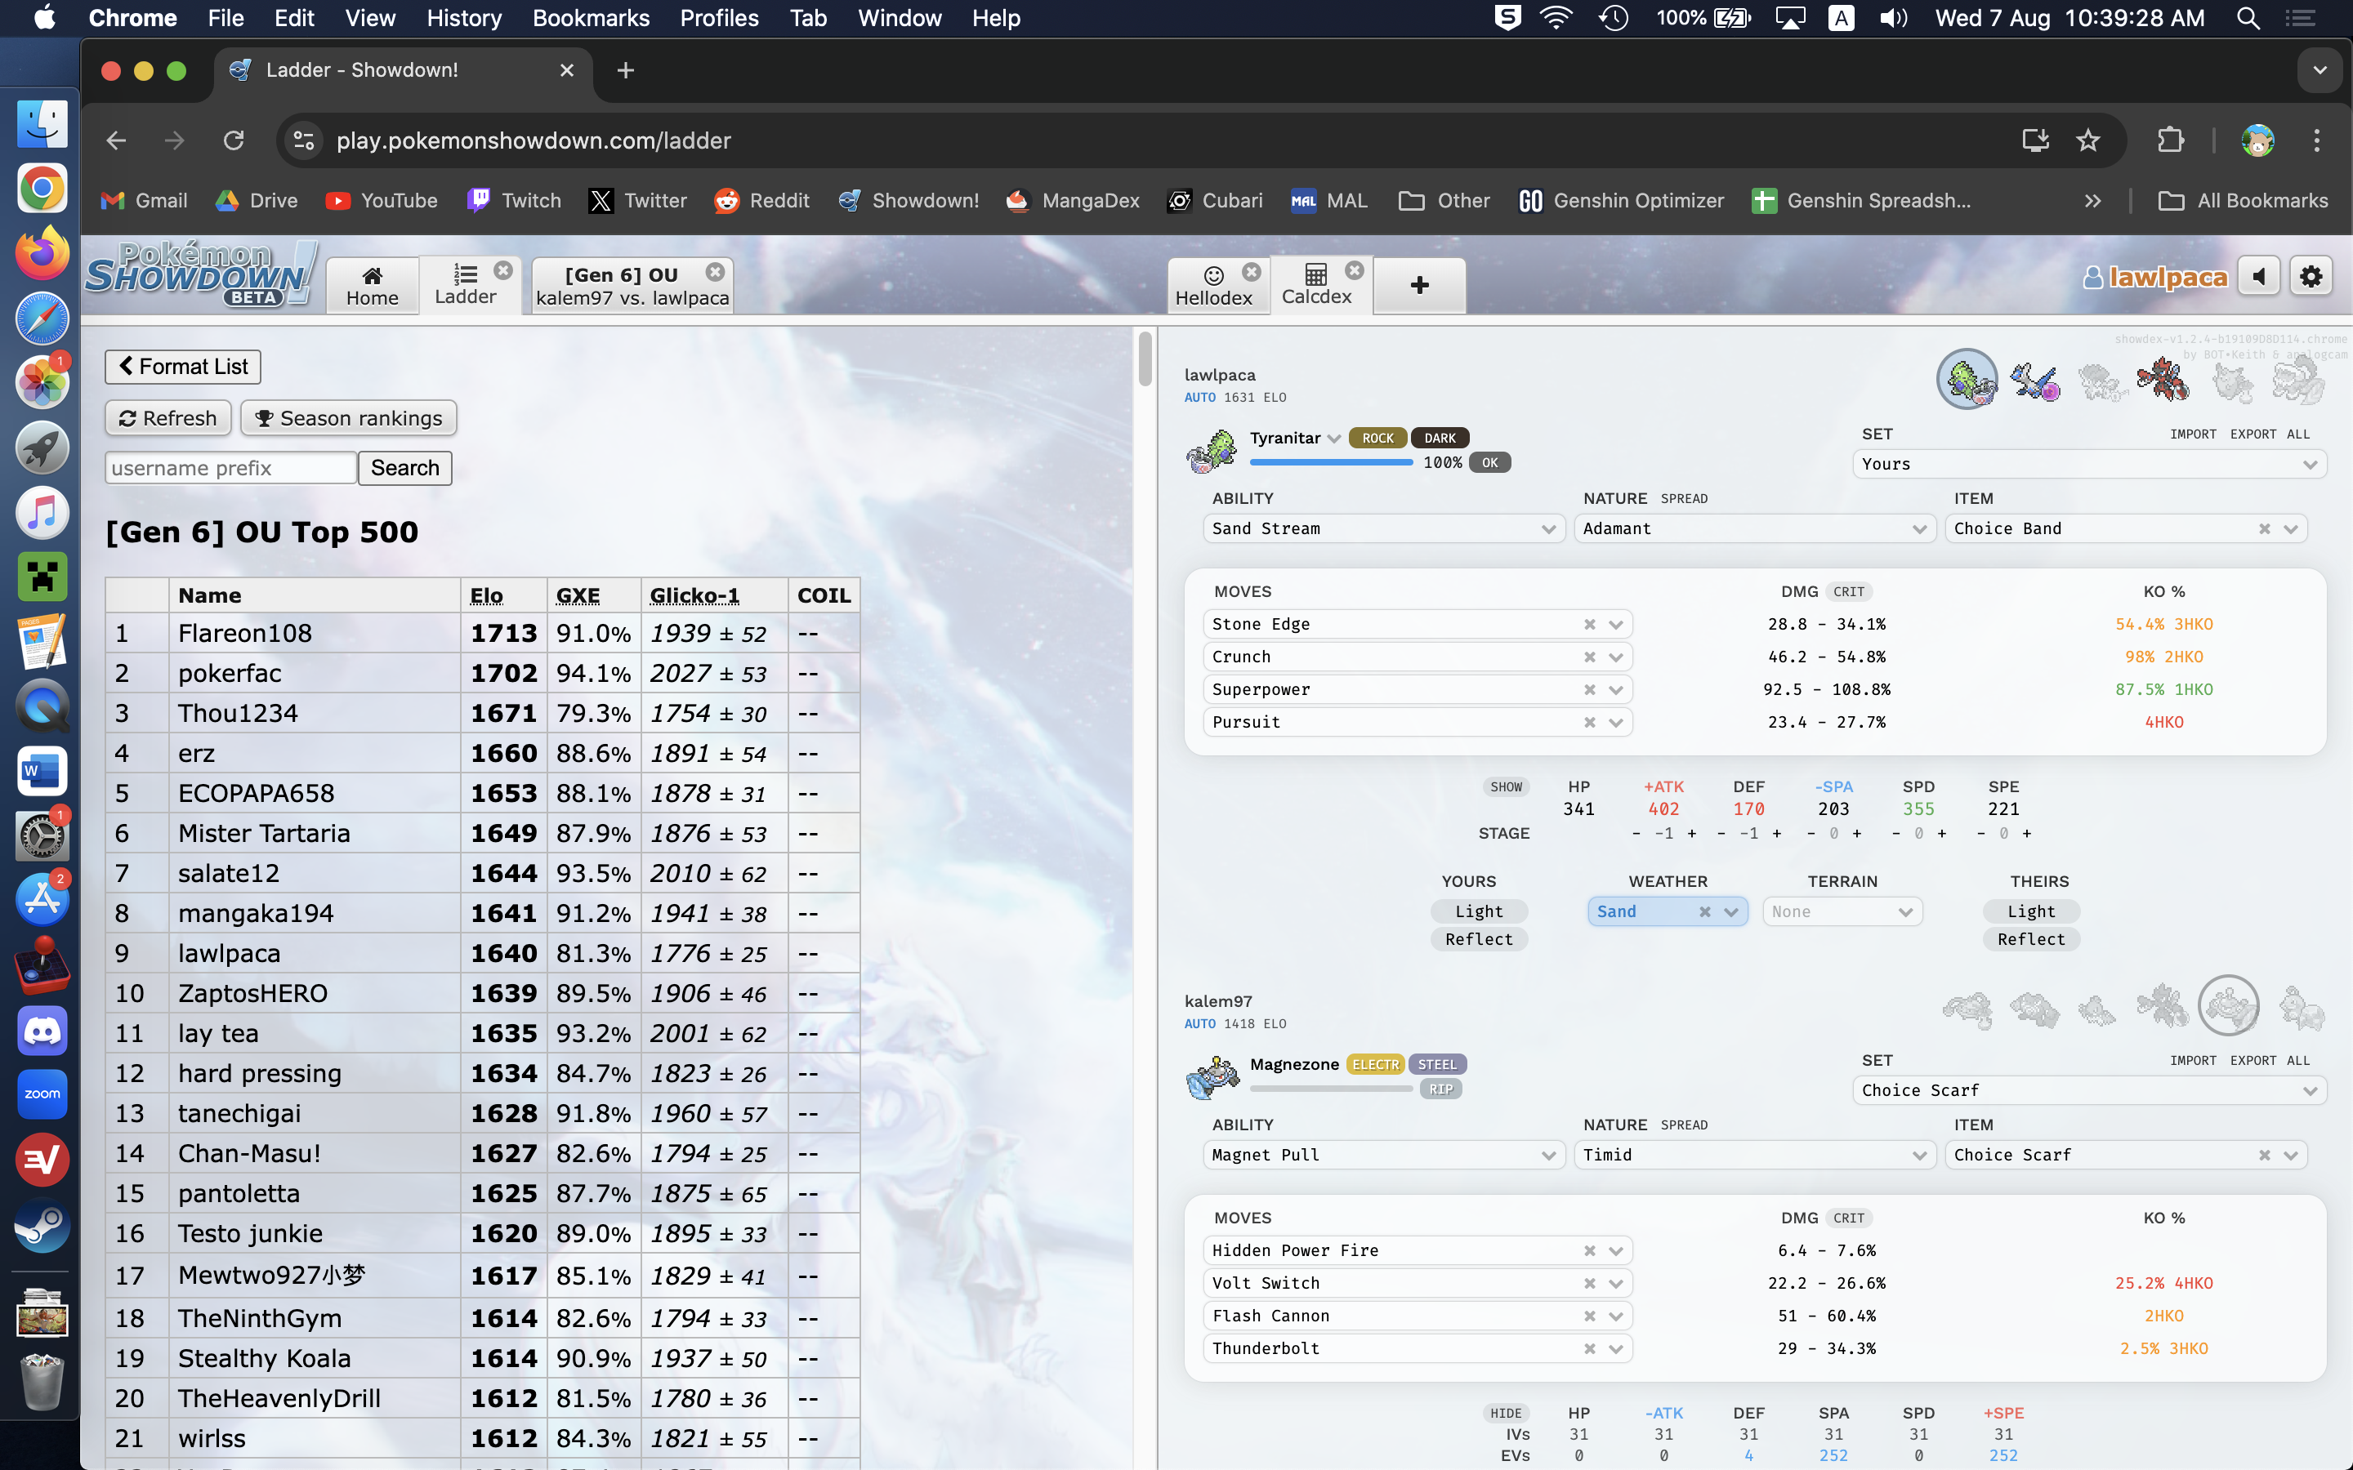Toggle CRIT for Tyranitar's moves
The height and width of the screenshot is (1470, 2353).
(1848, 592)
